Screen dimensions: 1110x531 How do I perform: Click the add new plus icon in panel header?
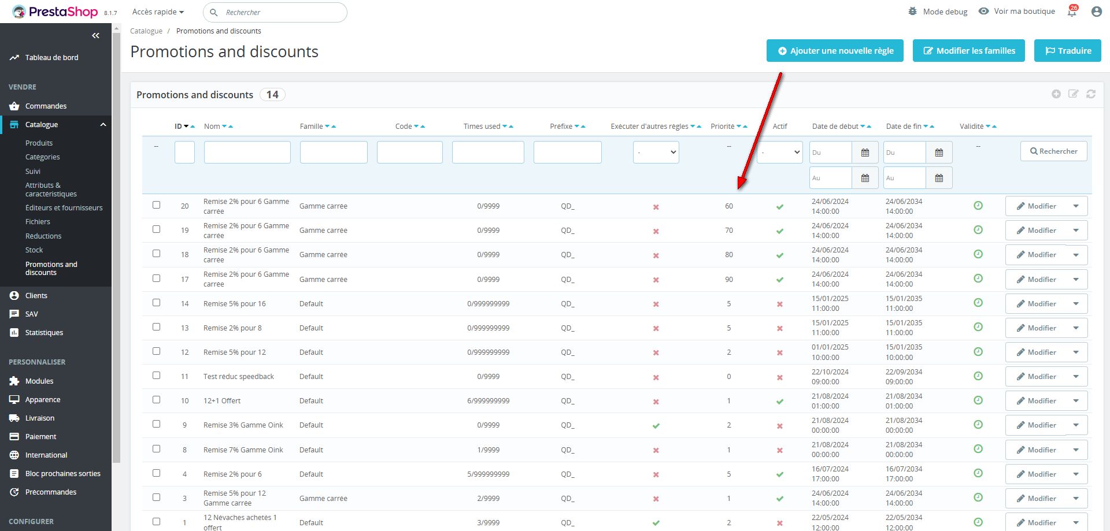(1056, 94)
